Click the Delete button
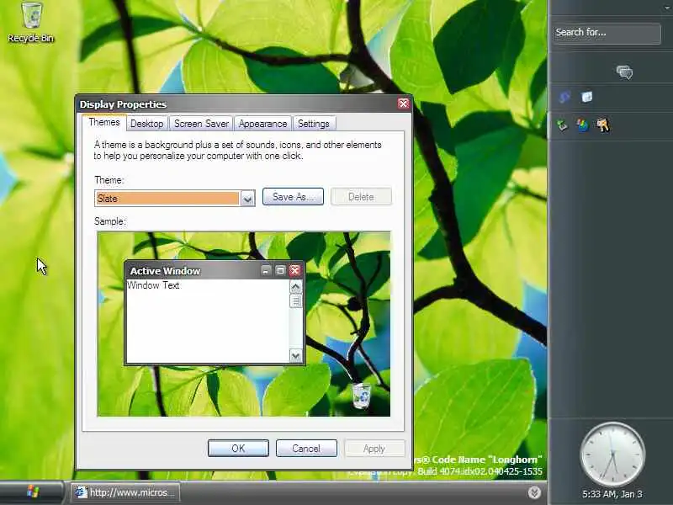 361,197
